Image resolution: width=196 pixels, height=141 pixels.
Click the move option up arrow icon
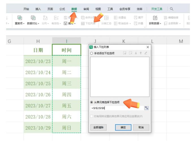(x=141, y=53)
